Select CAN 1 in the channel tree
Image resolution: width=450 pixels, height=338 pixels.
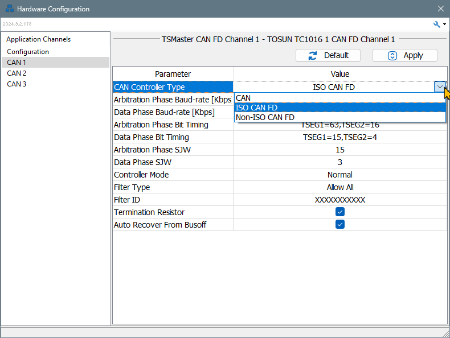(55, 62)
